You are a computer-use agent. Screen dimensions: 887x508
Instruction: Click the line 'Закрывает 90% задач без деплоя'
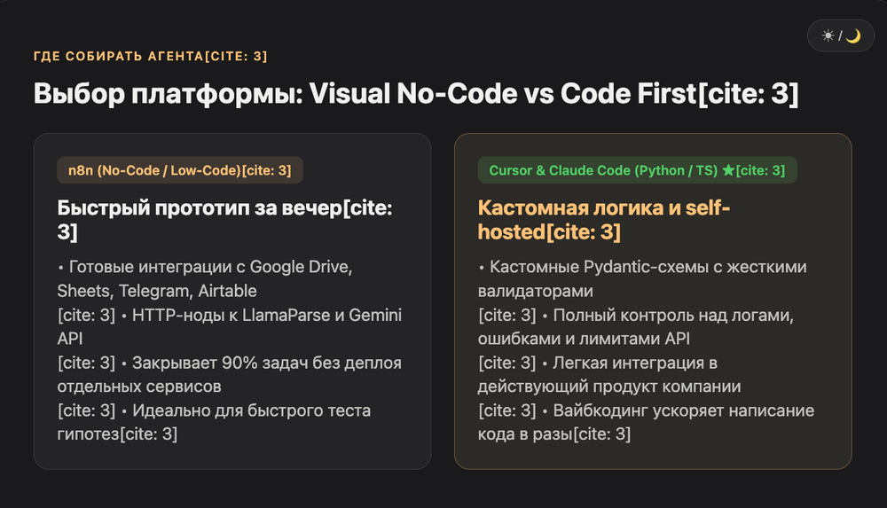(266, 363)
